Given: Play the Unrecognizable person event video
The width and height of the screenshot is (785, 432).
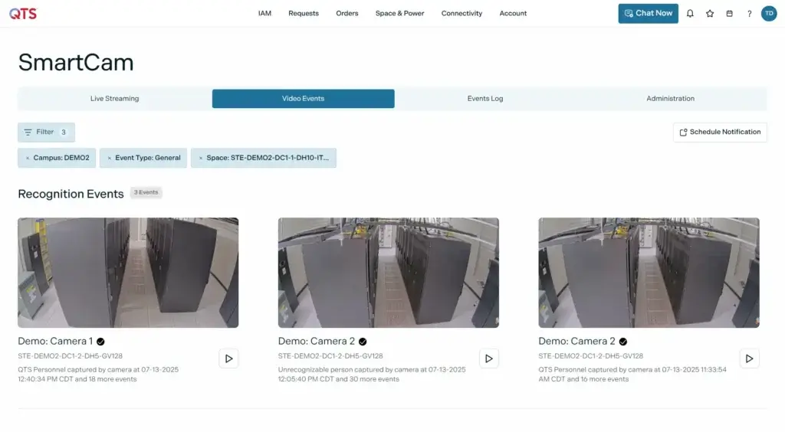Looking at the screenshot, I should 489,358.
